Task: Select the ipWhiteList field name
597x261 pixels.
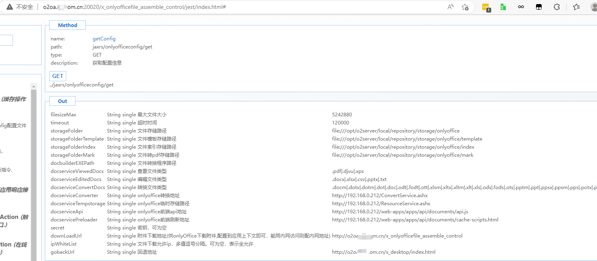Action: [63, 244]
